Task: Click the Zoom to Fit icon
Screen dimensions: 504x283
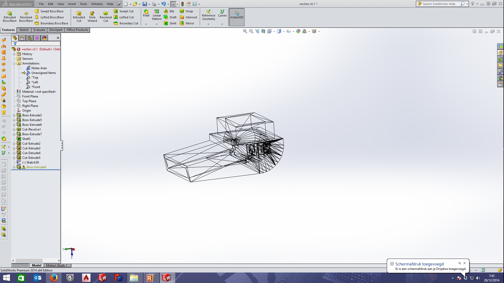Action: [245, 31]
